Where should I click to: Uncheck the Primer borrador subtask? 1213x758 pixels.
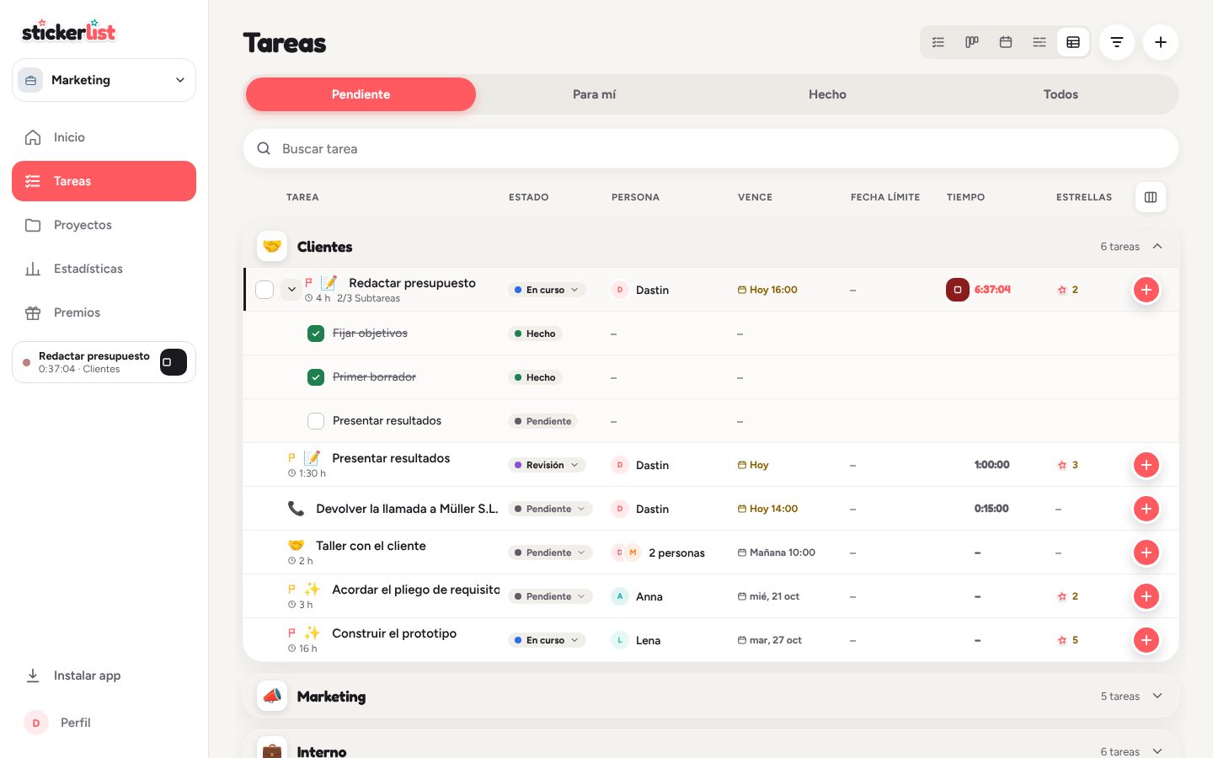(x=316, y=377)
